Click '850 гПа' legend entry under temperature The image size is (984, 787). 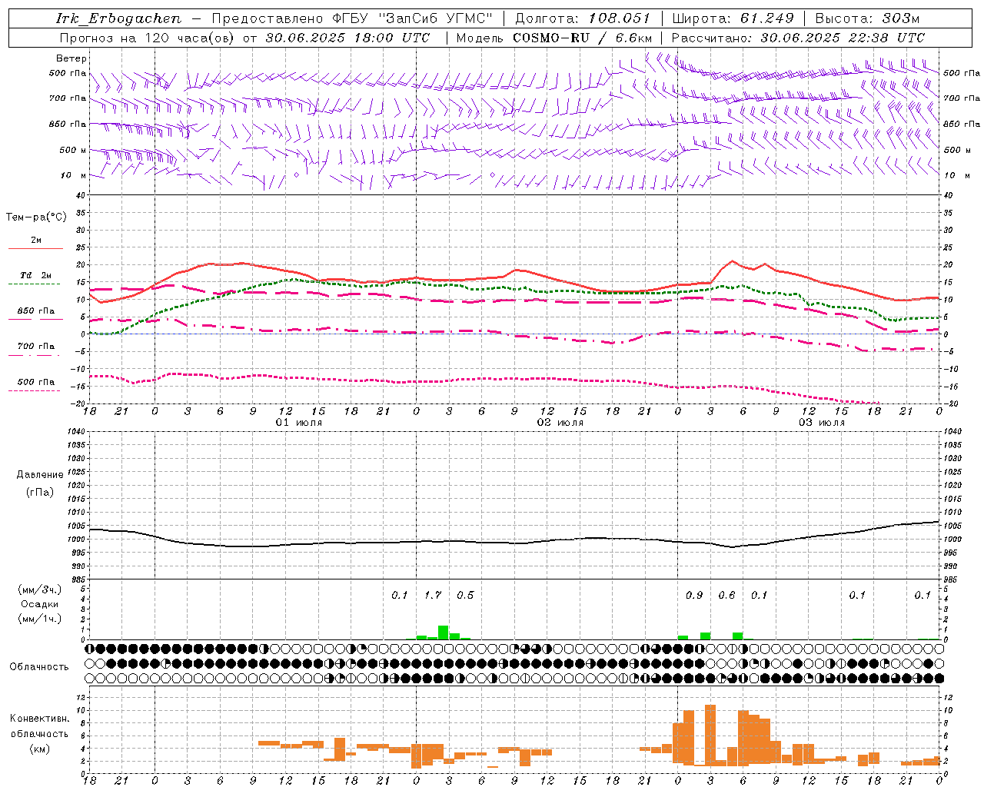(x=36, y=311)
